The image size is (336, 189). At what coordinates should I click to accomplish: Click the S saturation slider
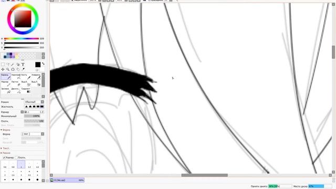click(22, 43)
